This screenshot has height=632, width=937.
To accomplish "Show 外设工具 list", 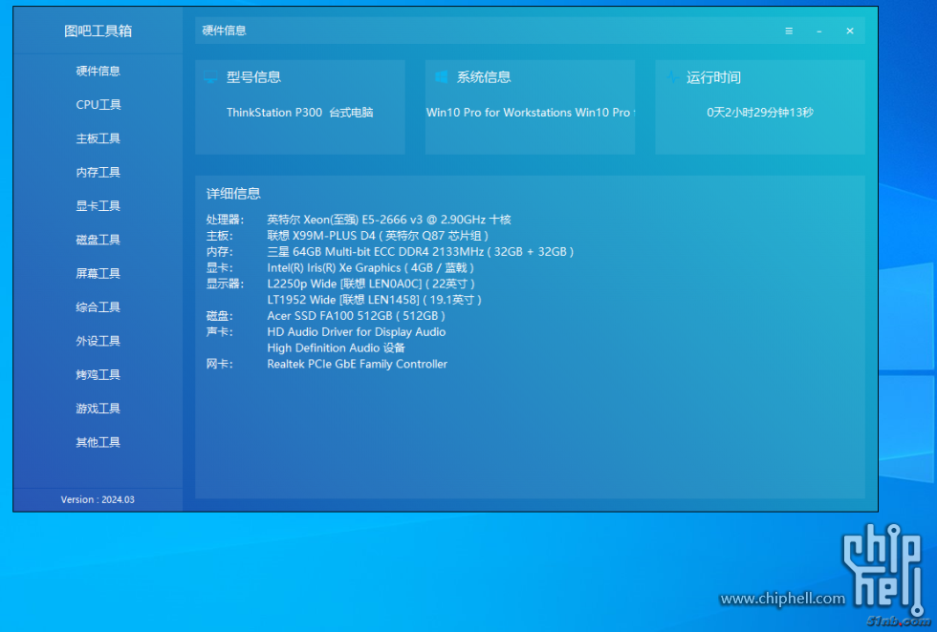I will tap(98, 341).
